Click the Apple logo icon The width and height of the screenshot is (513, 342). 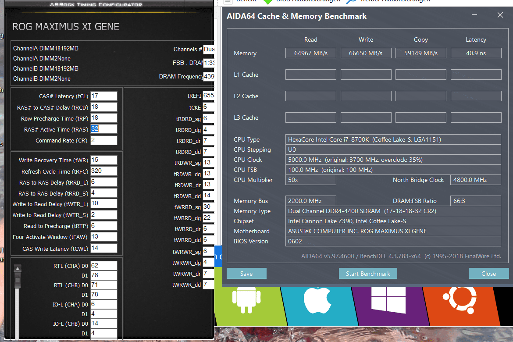317,300
